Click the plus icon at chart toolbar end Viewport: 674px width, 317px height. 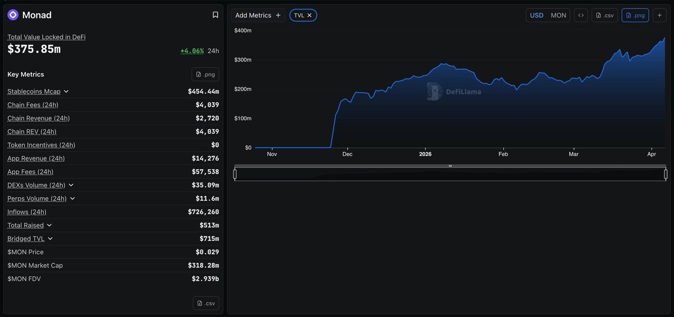659,15
